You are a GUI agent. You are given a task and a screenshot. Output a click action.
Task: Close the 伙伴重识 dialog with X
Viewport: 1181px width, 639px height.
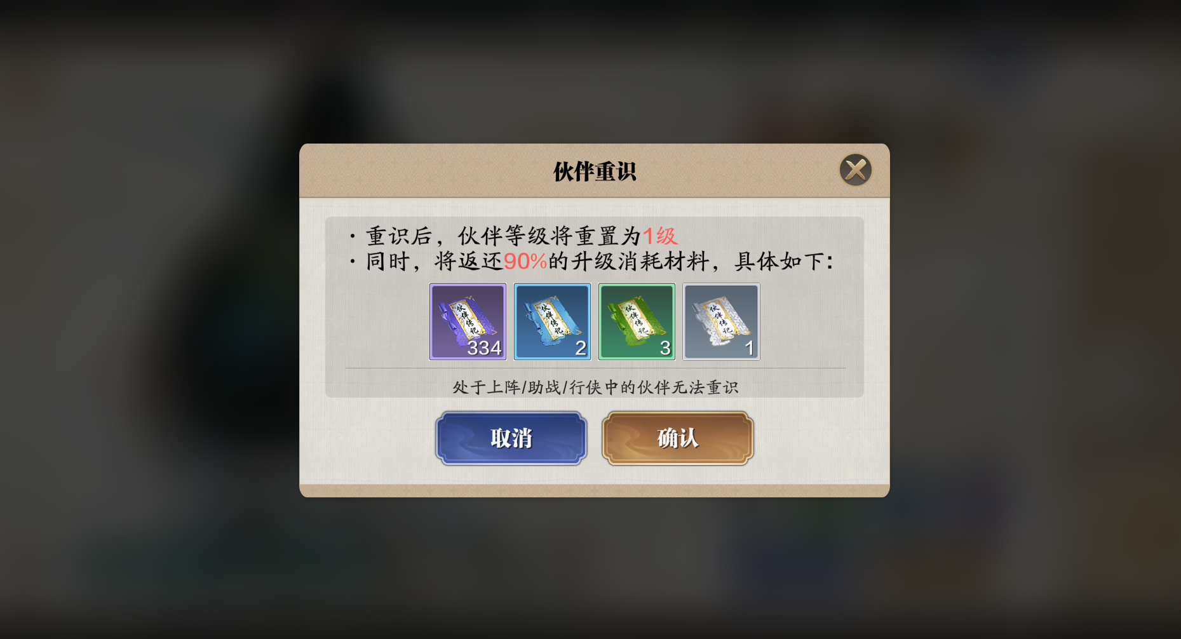coord(855,170)
